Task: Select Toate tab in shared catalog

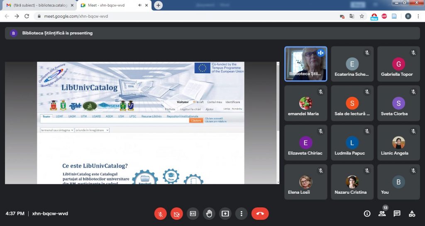Action: [46, 116]
